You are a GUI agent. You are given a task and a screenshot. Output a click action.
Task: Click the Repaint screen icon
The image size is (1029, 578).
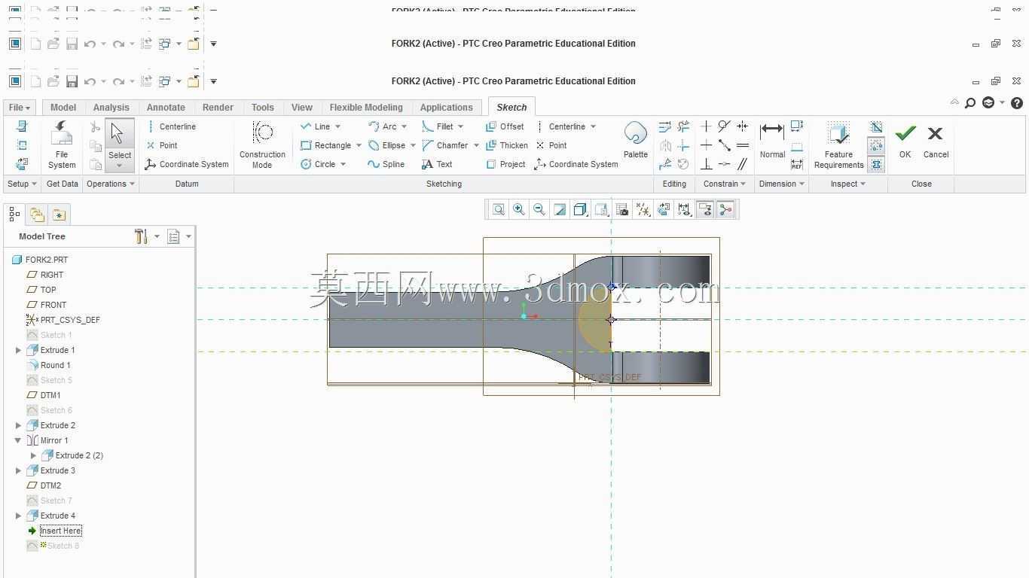pyautogui.click(x=560, y=210)
